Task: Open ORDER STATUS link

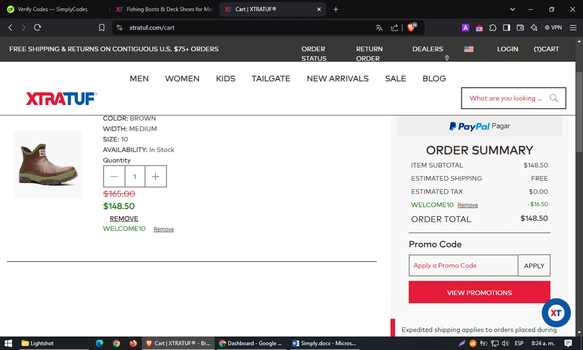Action: [314, 54]
